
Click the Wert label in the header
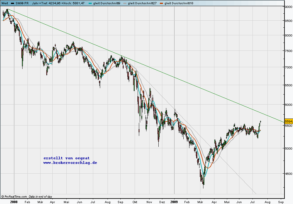pyautogui.click(x=5, y=3)
